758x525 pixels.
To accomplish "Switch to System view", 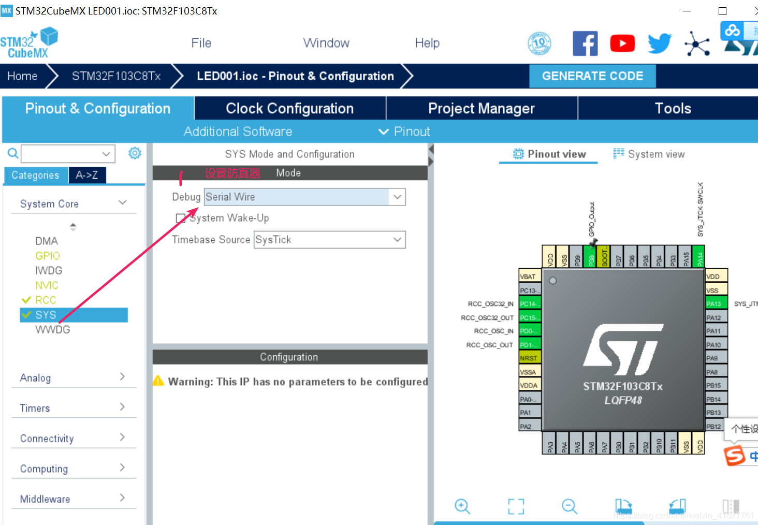I will pos(649,154).
